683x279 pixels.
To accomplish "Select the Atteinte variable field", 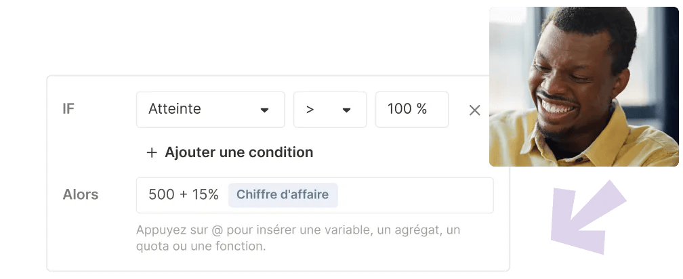I will pos(210,110).
